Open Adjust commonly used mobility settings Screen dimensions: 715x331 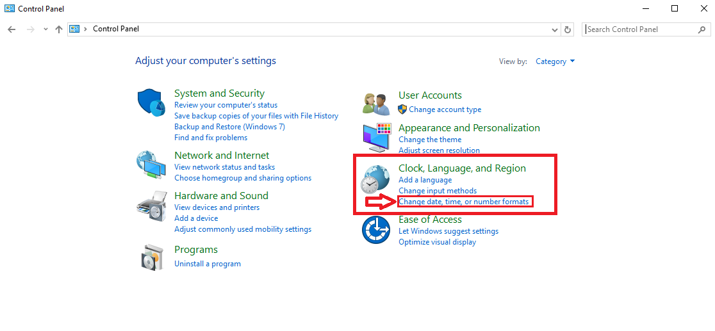click(243, 229)
